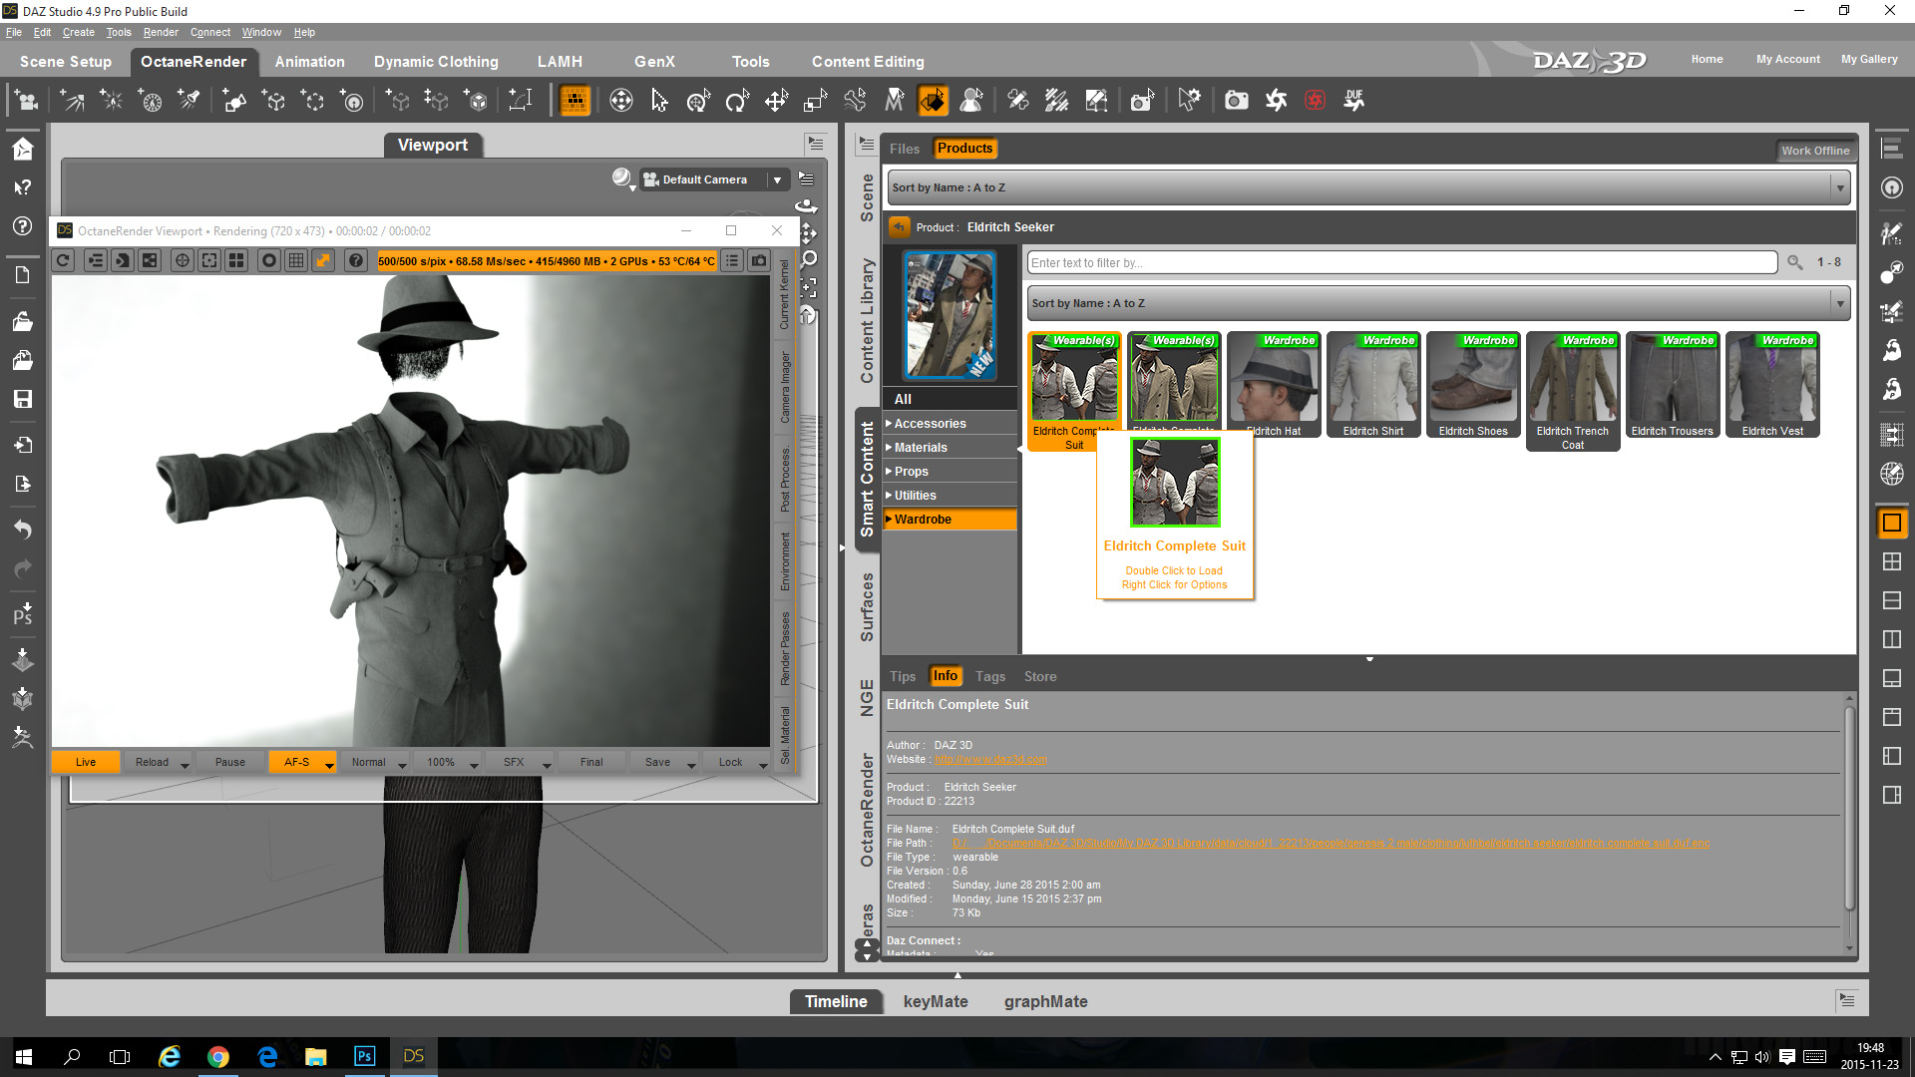Open the daz3d.com website link
1915x1077 pixels.
pos(990,760)
